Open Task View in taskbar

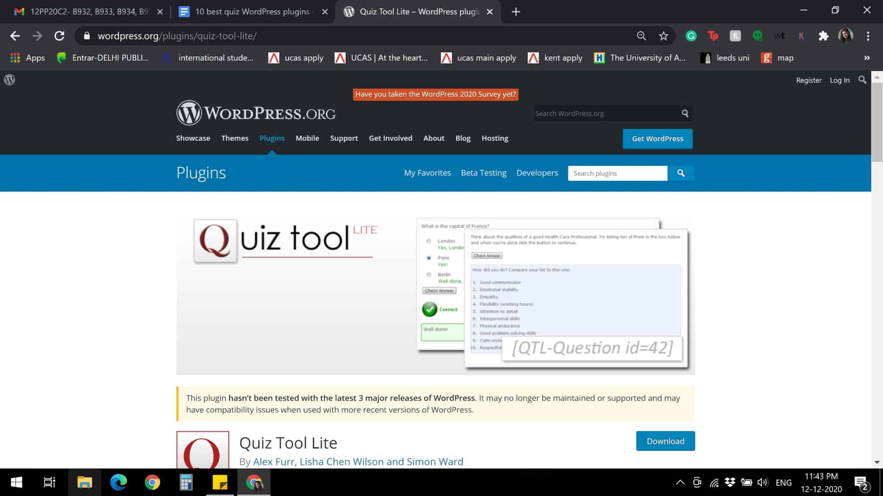tap(50, 482)
